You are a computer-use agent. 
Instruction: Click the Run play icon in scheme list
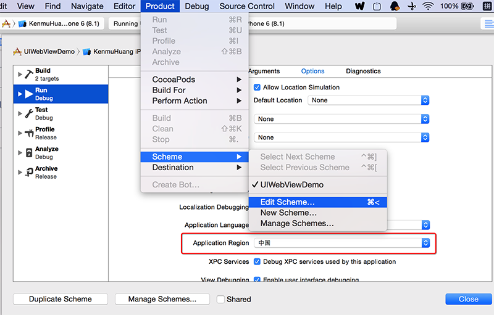(29, 94)
